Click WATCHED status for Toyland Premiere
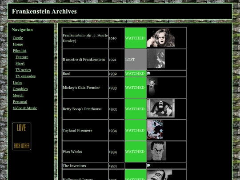Viewport: 240px width, 180px height. tap(136, 130)
